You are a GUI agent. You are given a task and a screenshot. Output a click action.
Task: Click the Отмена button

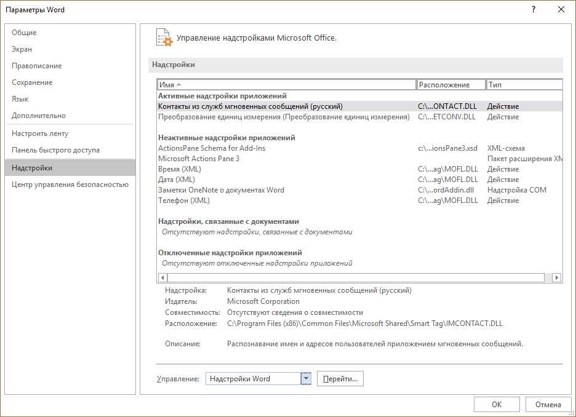(548, 404)
